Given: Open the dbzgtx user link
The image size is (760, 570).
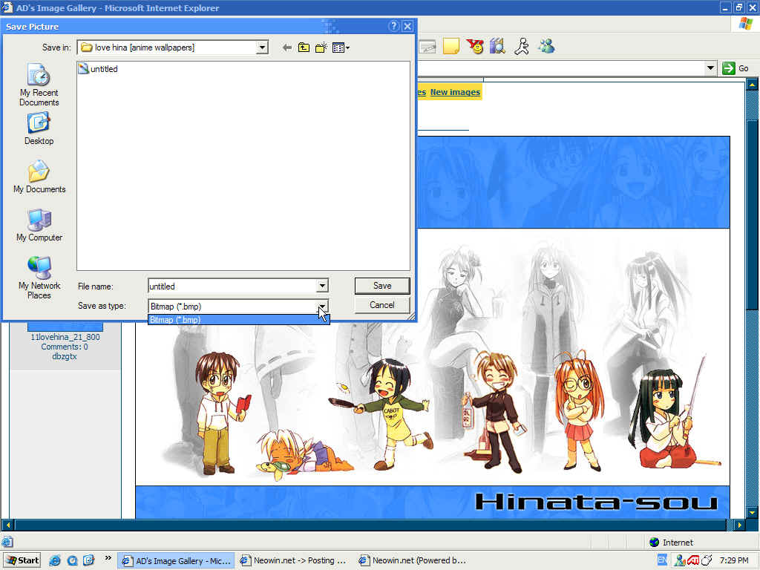Looking at the screenshot, I should pyautogui.click(x=65, y=356).
